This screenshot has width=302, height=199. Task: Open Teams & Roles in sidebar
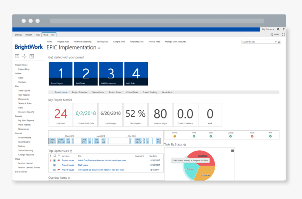point(25,103)
